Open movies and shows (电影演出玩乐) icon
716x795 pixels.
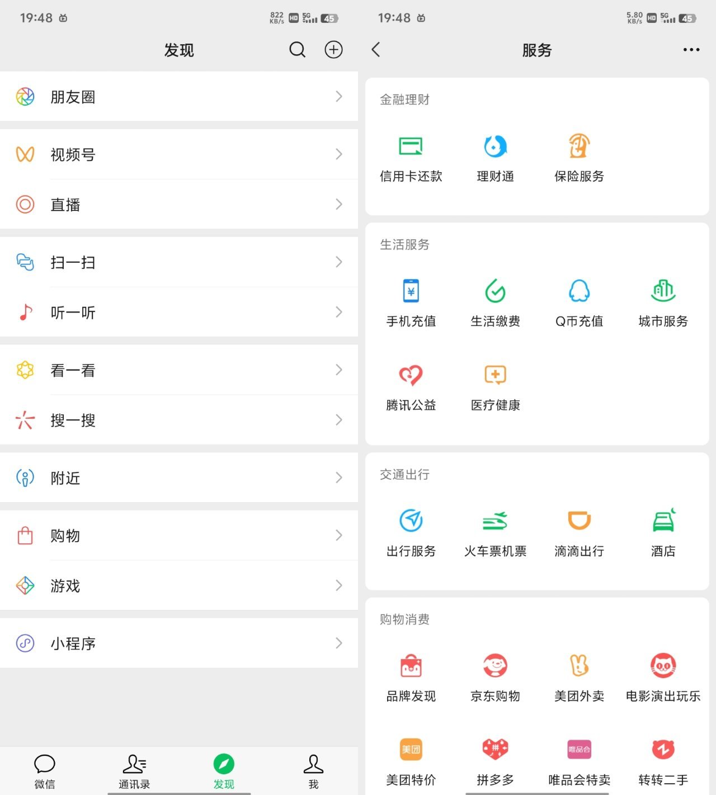click(x=663, y=665)
